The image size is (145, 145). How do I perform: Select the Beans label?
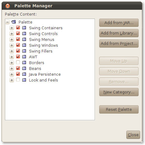click(35, 69)
